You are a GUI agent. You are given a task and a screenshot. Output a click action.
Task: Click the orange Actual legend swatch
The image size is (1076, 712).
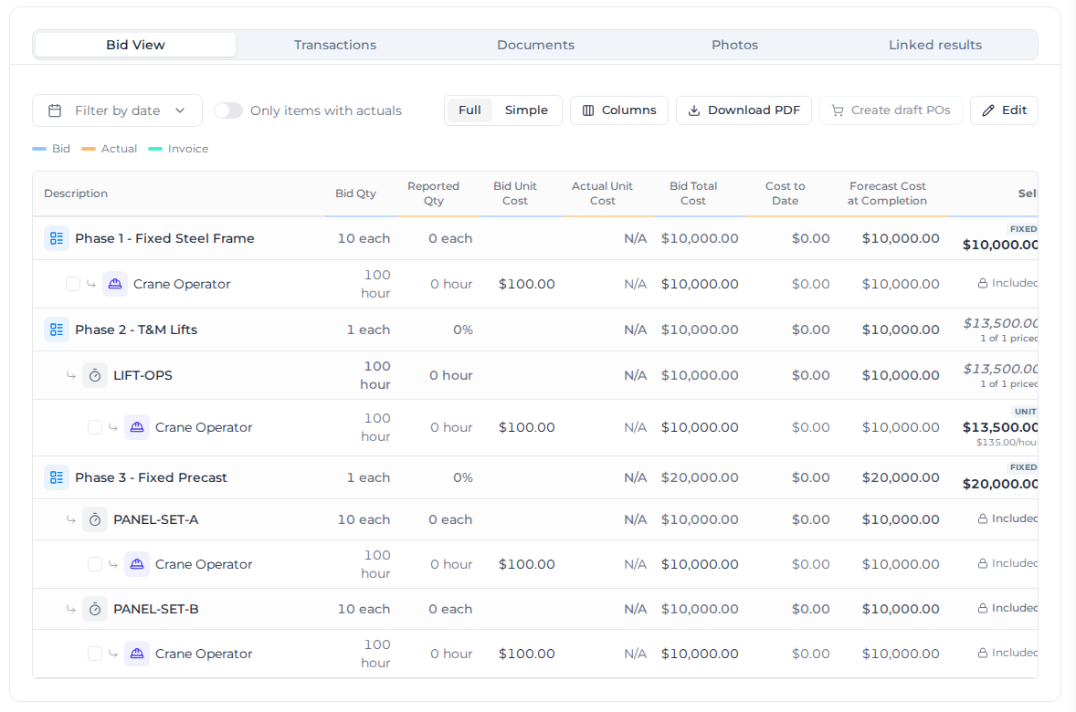(89, 149)
